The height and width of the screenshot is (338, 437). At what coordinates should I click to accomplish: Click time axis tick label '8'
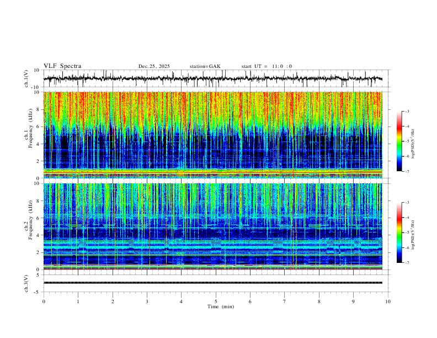tap(319, 302)
